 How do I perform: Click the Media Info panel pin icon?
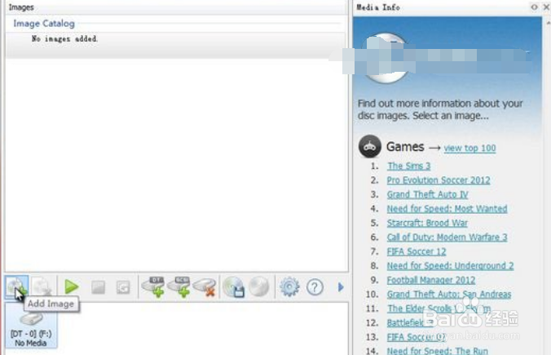tap(534, 7)
